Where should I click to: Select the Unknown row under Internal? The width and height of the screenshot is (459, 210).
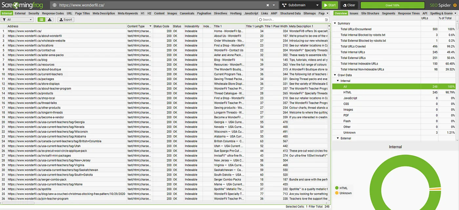click(x=394, y=133)
